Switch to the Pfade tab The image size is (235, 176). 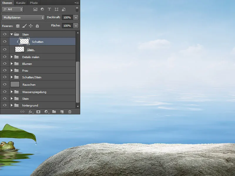[x=34, y=3]
